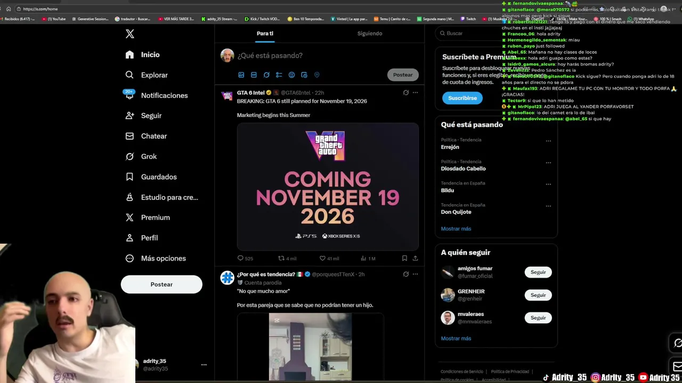Open Estudio para creadores menu item
The image size is (682, 383).
(162, 197)
